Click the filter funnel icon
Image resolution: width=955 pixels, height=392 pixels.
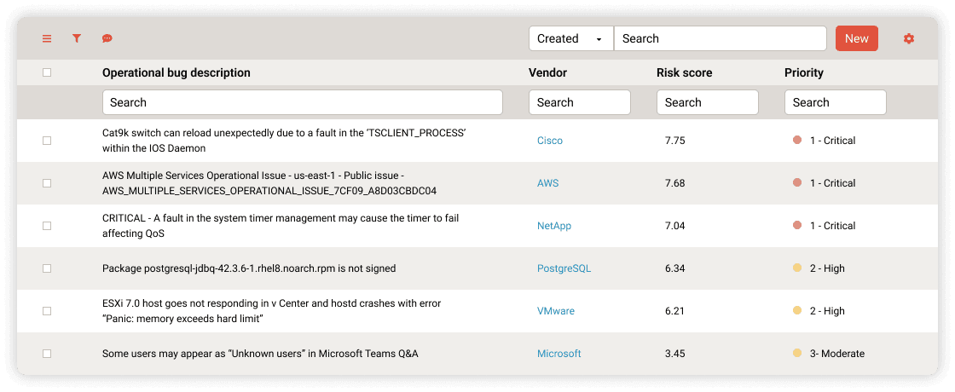[x=77, y=38]
